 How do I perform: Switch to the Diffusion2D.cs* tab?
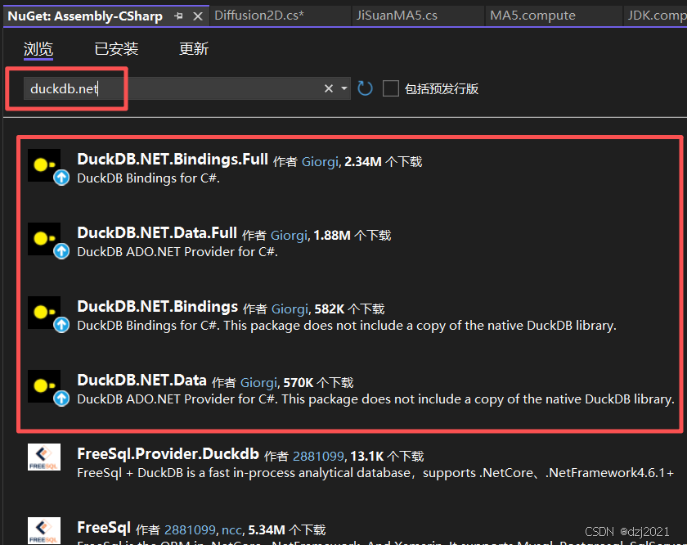click(259, 16)
